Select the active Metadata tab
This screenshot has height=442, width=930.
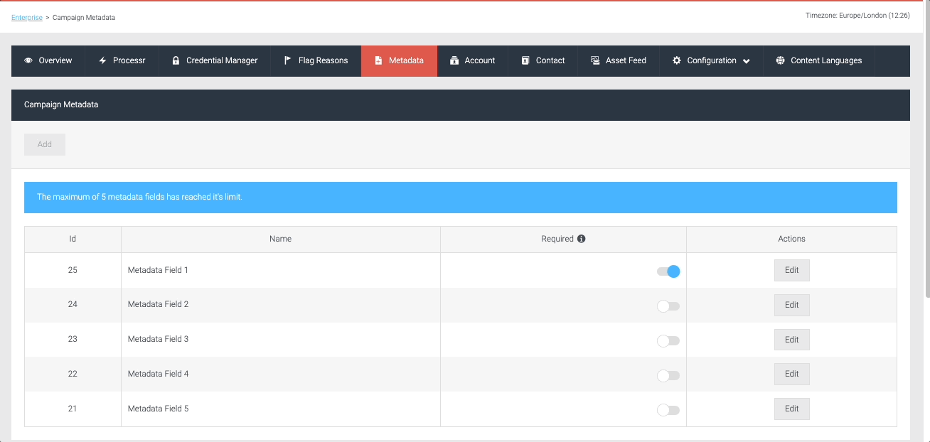click(x=400, y=61)
